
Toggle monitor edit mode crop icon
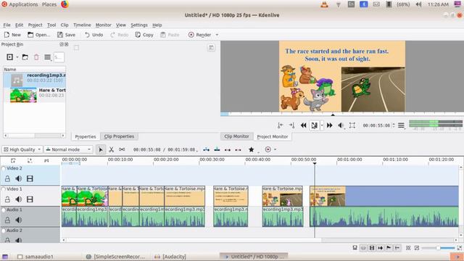[352, 125]
